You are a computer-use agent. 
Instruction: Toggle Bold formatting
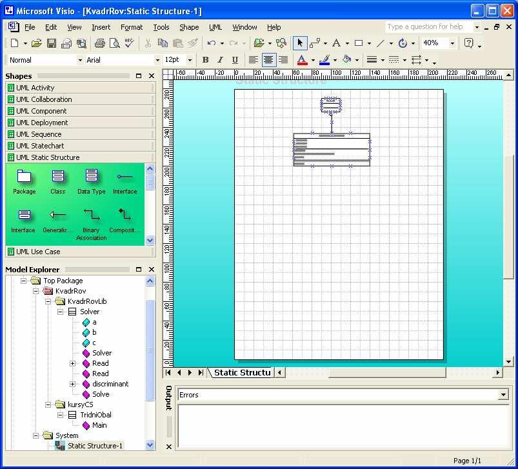pyautogui.click(x=206, y=60)
